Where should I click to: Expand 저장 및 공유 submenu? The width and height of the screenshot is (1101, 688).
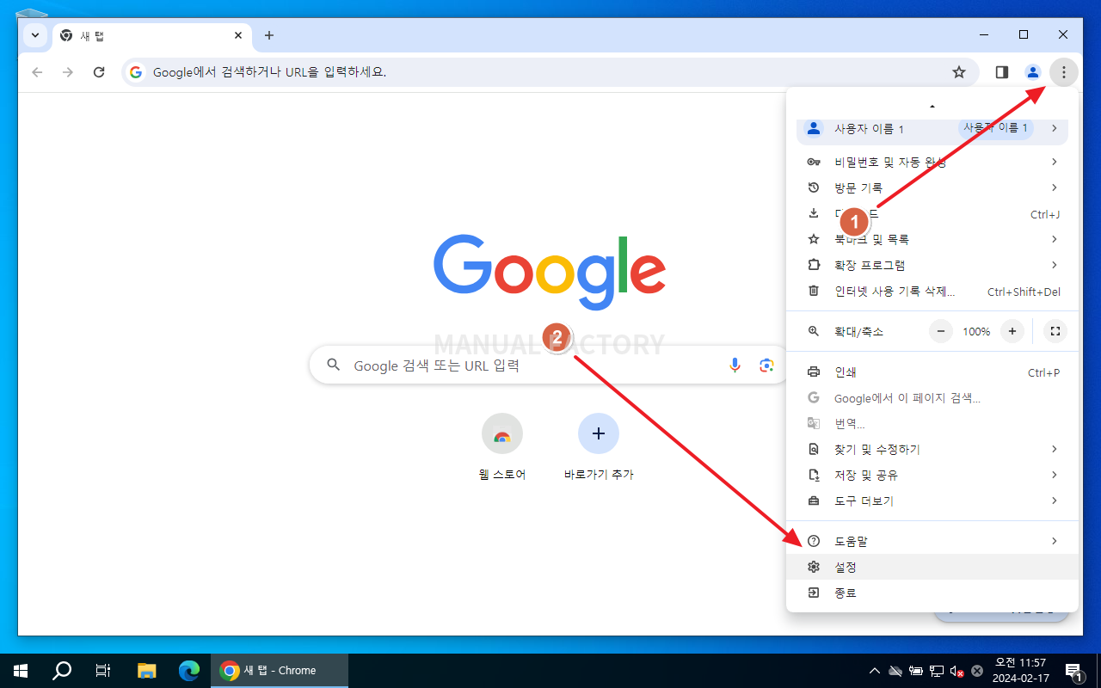coord(932,475)
